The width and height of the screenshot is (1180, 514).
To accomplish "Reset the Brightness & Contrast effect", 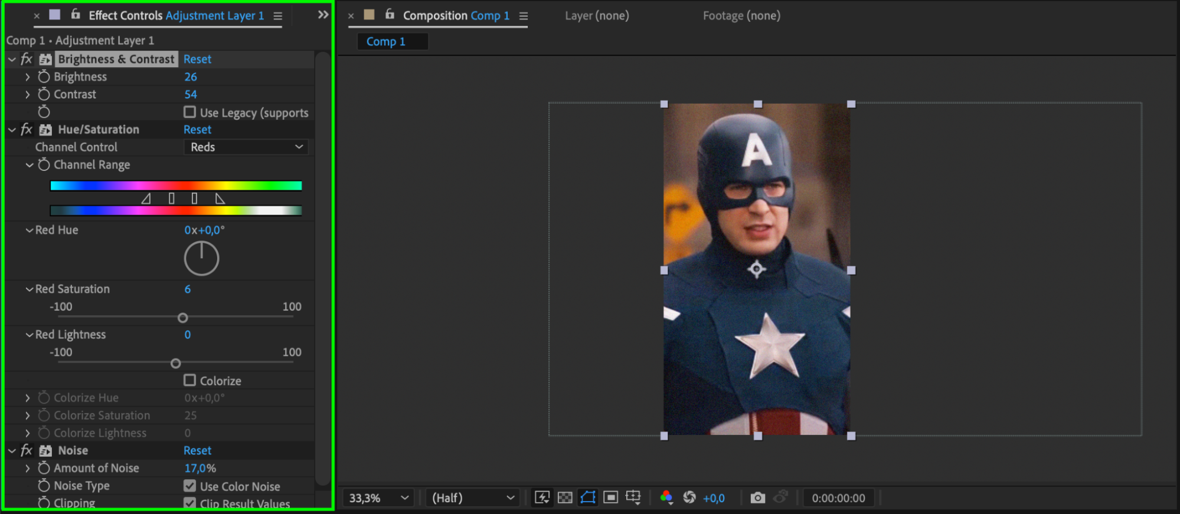I will [x=197, y=59].
